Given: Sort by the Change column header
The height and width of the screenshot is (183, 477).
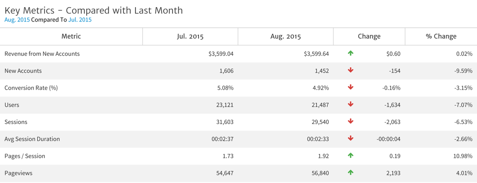Looking at the screenshot, I should pyautogui.click(x=369, y=37).
